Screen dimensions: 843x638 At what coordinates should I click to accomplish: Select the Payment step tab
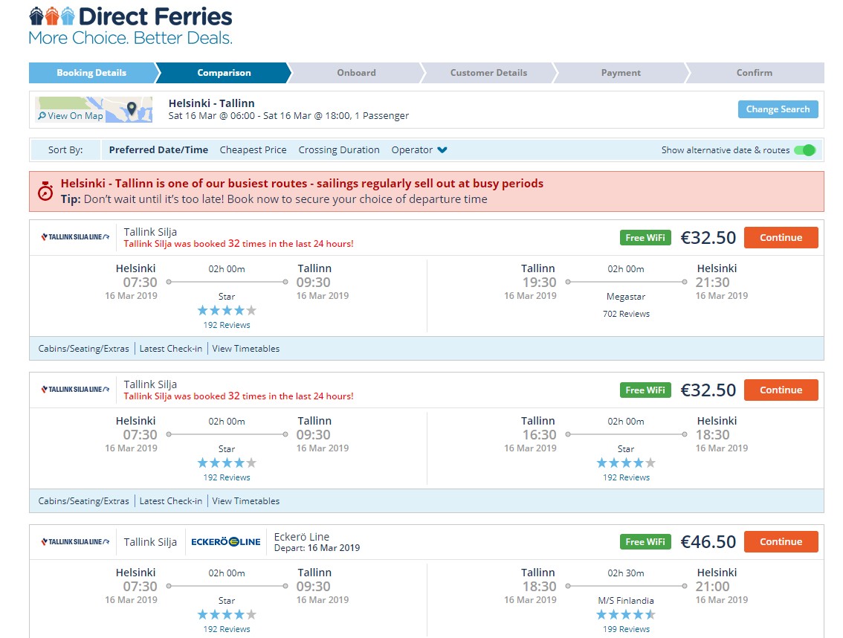pos(621,73)
